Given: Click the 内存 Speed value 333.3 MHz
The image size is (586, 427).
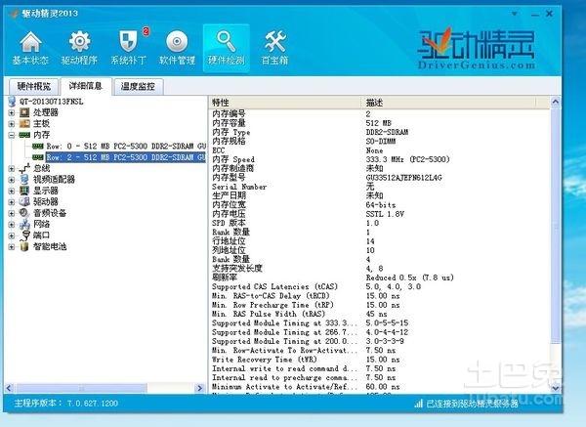Looking at the screenshot, I should point(407,159).
